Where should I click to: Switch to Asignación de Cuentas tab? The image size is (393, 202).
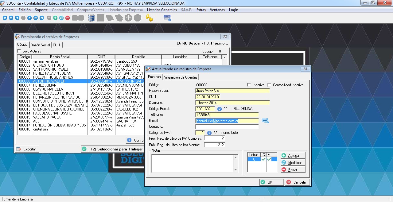click(x=180, y=77)
